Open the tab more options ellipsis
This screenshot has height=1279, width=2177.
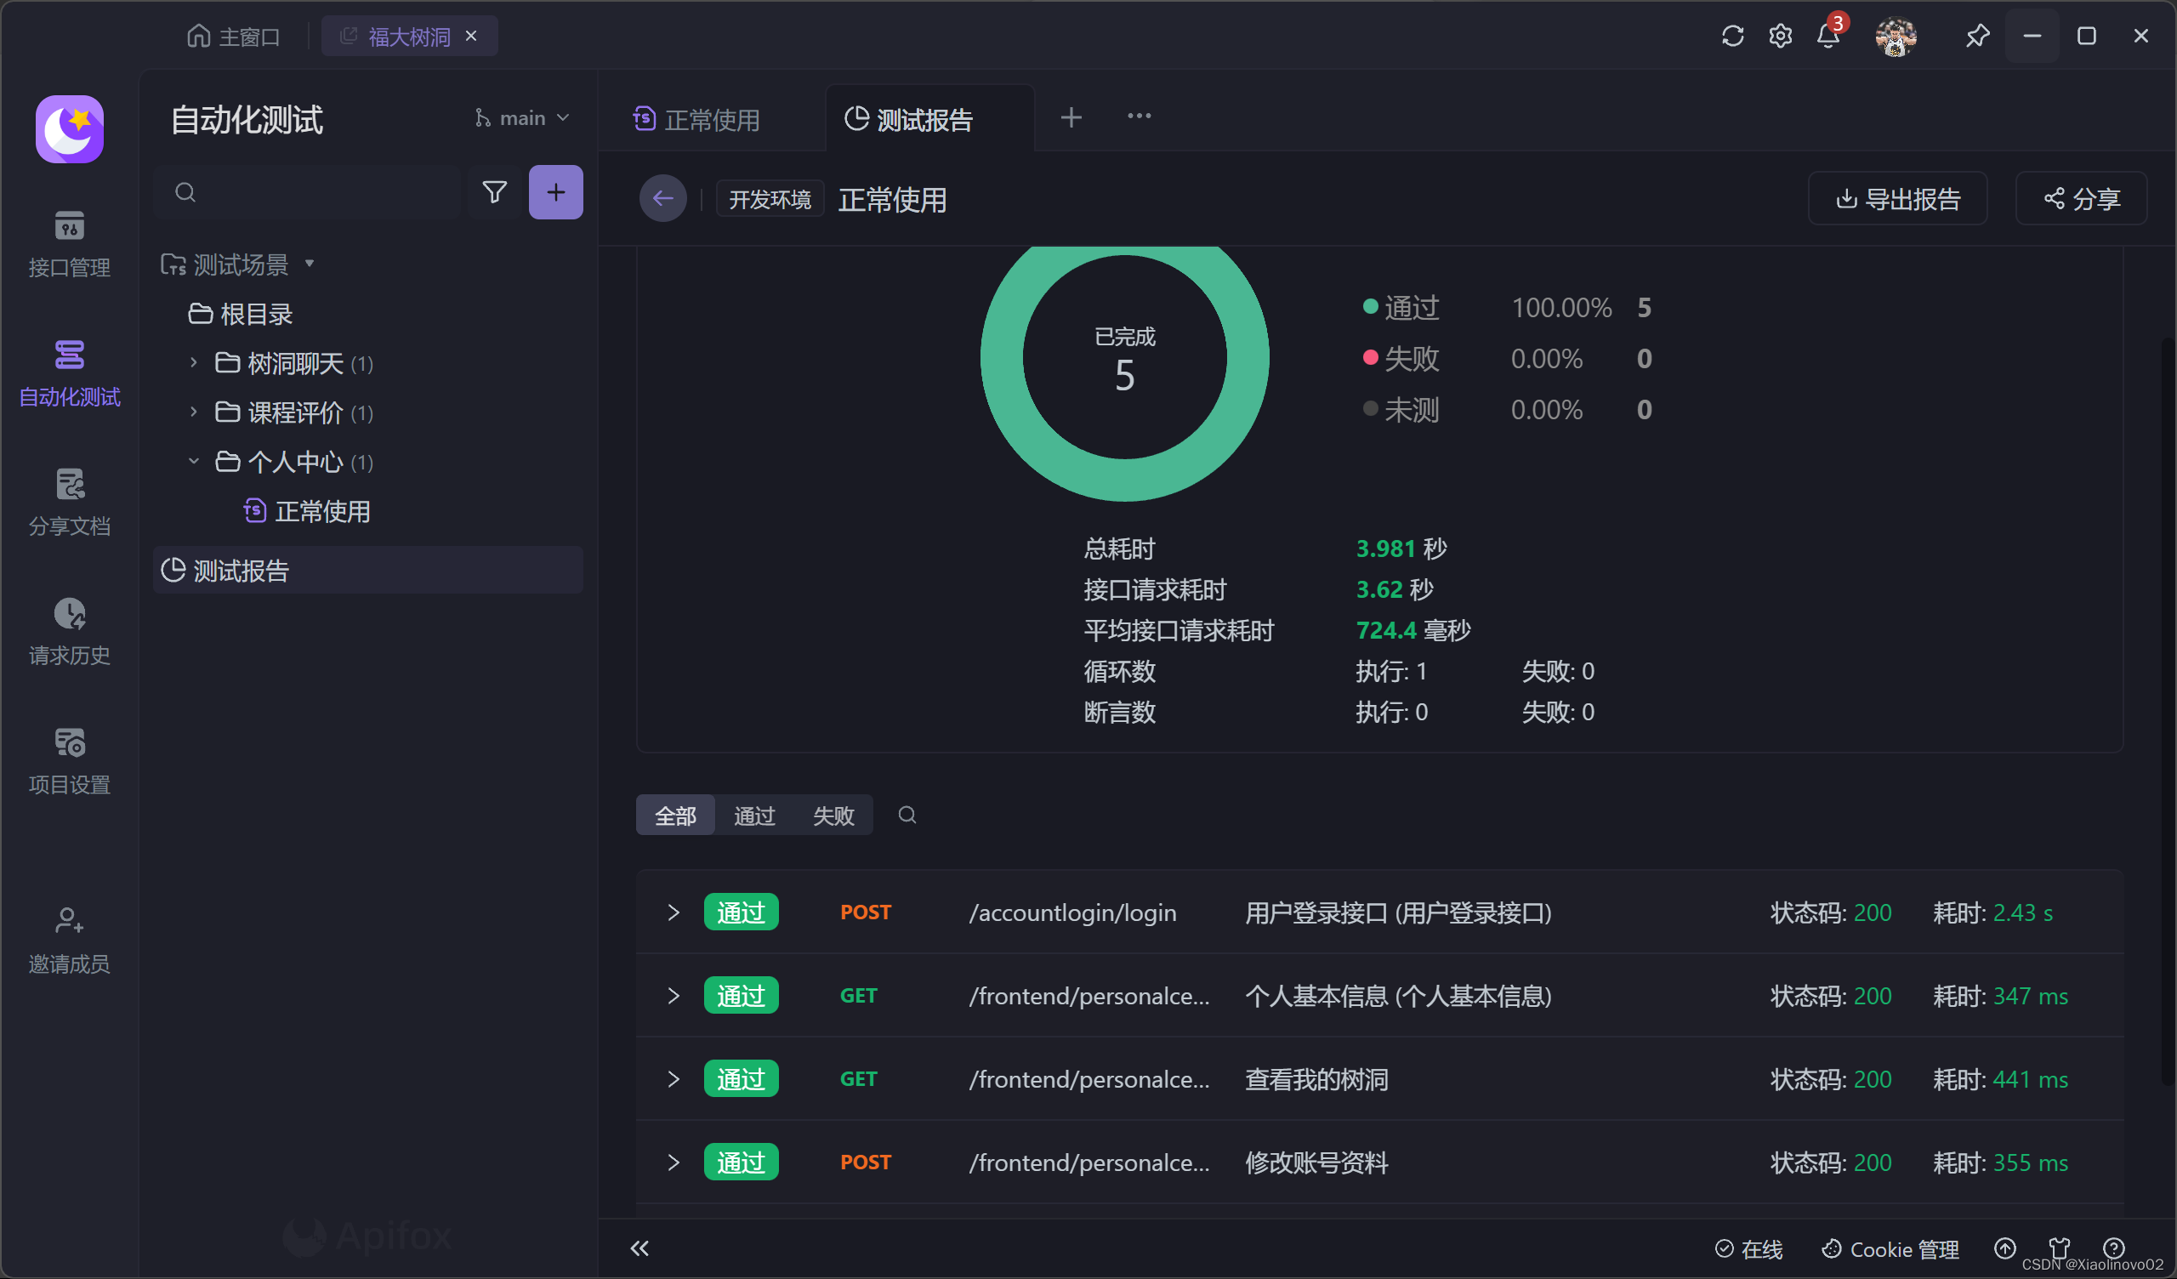(x=1139, y=116)
